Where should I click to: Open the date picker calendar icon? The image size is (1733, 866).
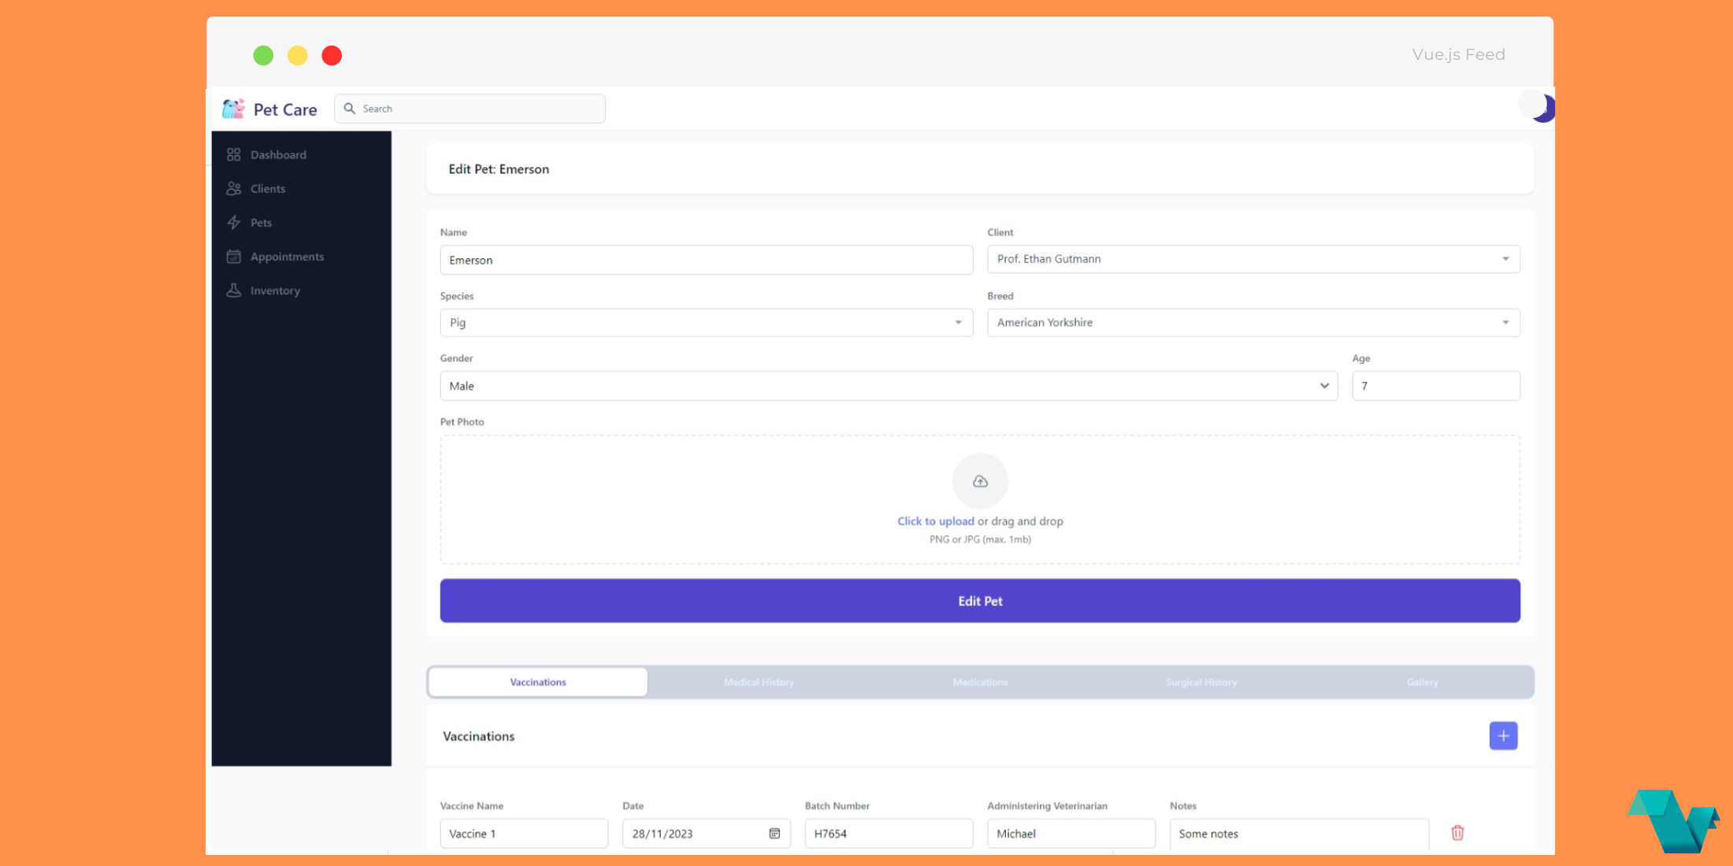pyautogui.click(x=774, y=833)
